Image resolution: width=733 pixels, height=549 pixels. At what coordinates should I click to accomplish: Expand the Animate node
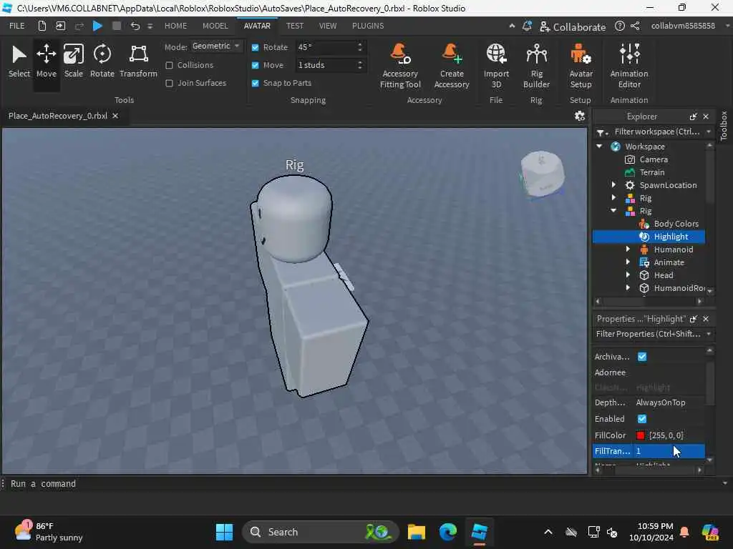pos(628,262)
